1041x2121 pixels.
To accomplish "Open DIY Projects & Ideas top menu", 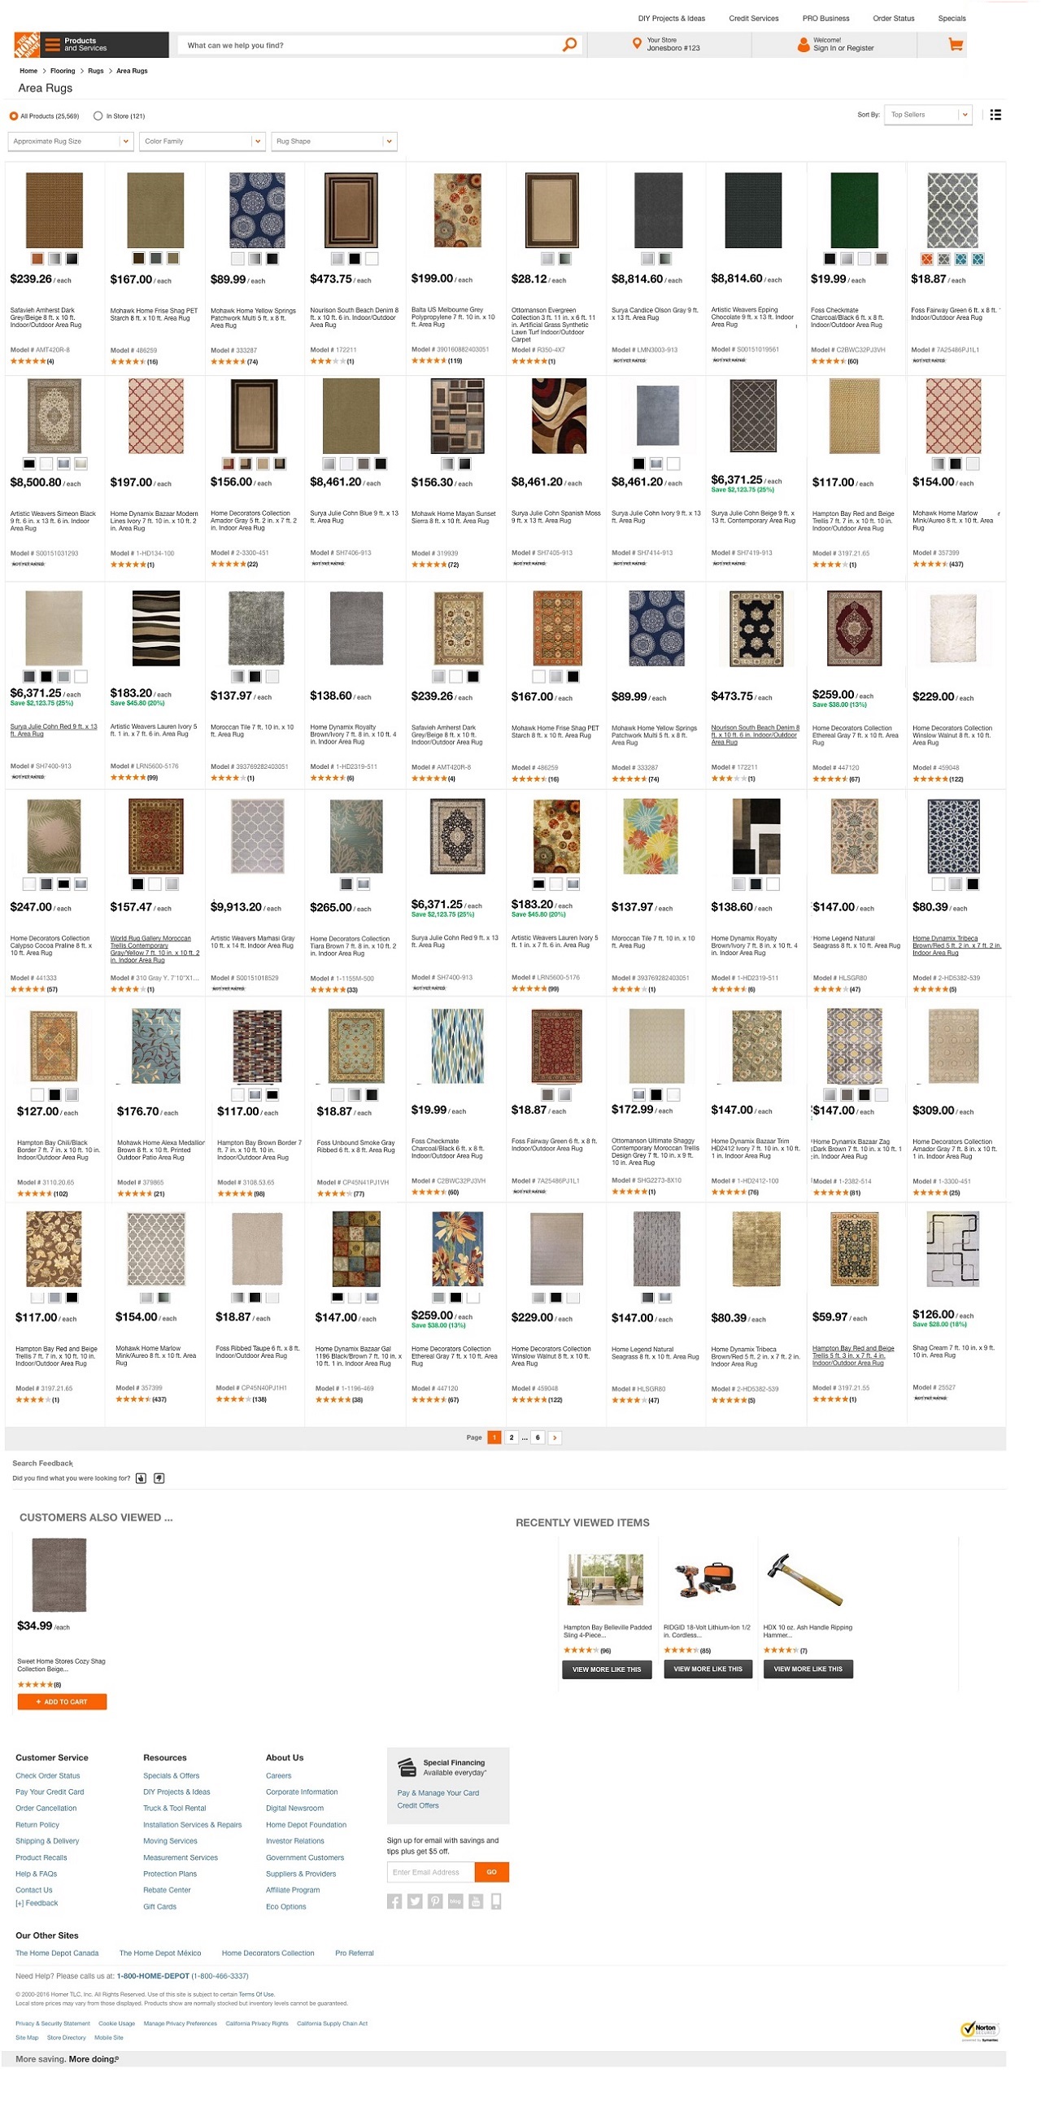I will pyautogui.click(x=672, y=18).
